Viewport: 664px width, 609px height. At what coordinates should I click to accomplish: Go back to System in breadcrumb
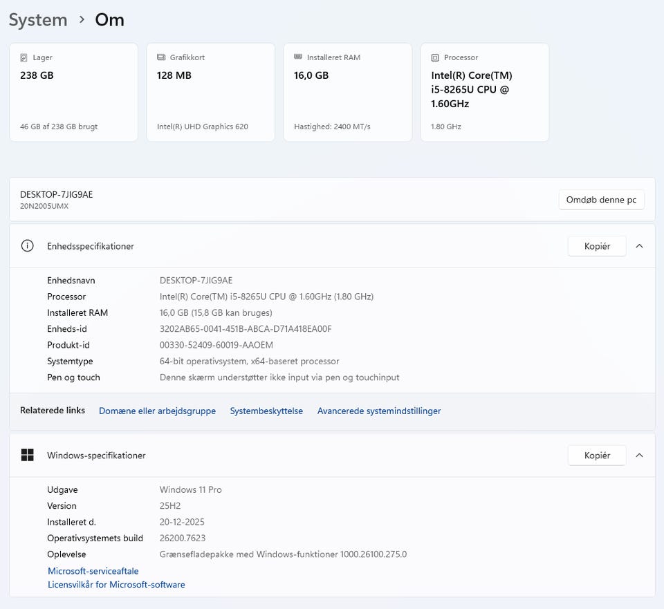tap(38, 20)
